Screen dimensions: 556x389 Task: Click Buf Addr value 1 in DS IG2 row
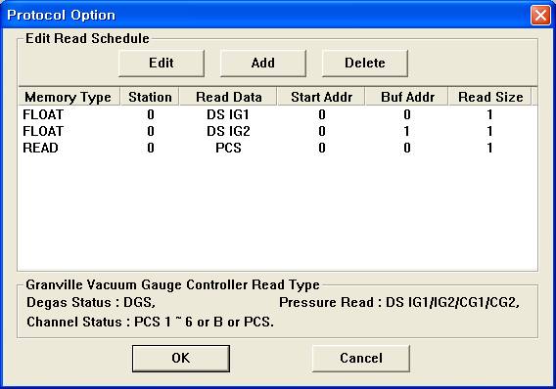[406, 131]
